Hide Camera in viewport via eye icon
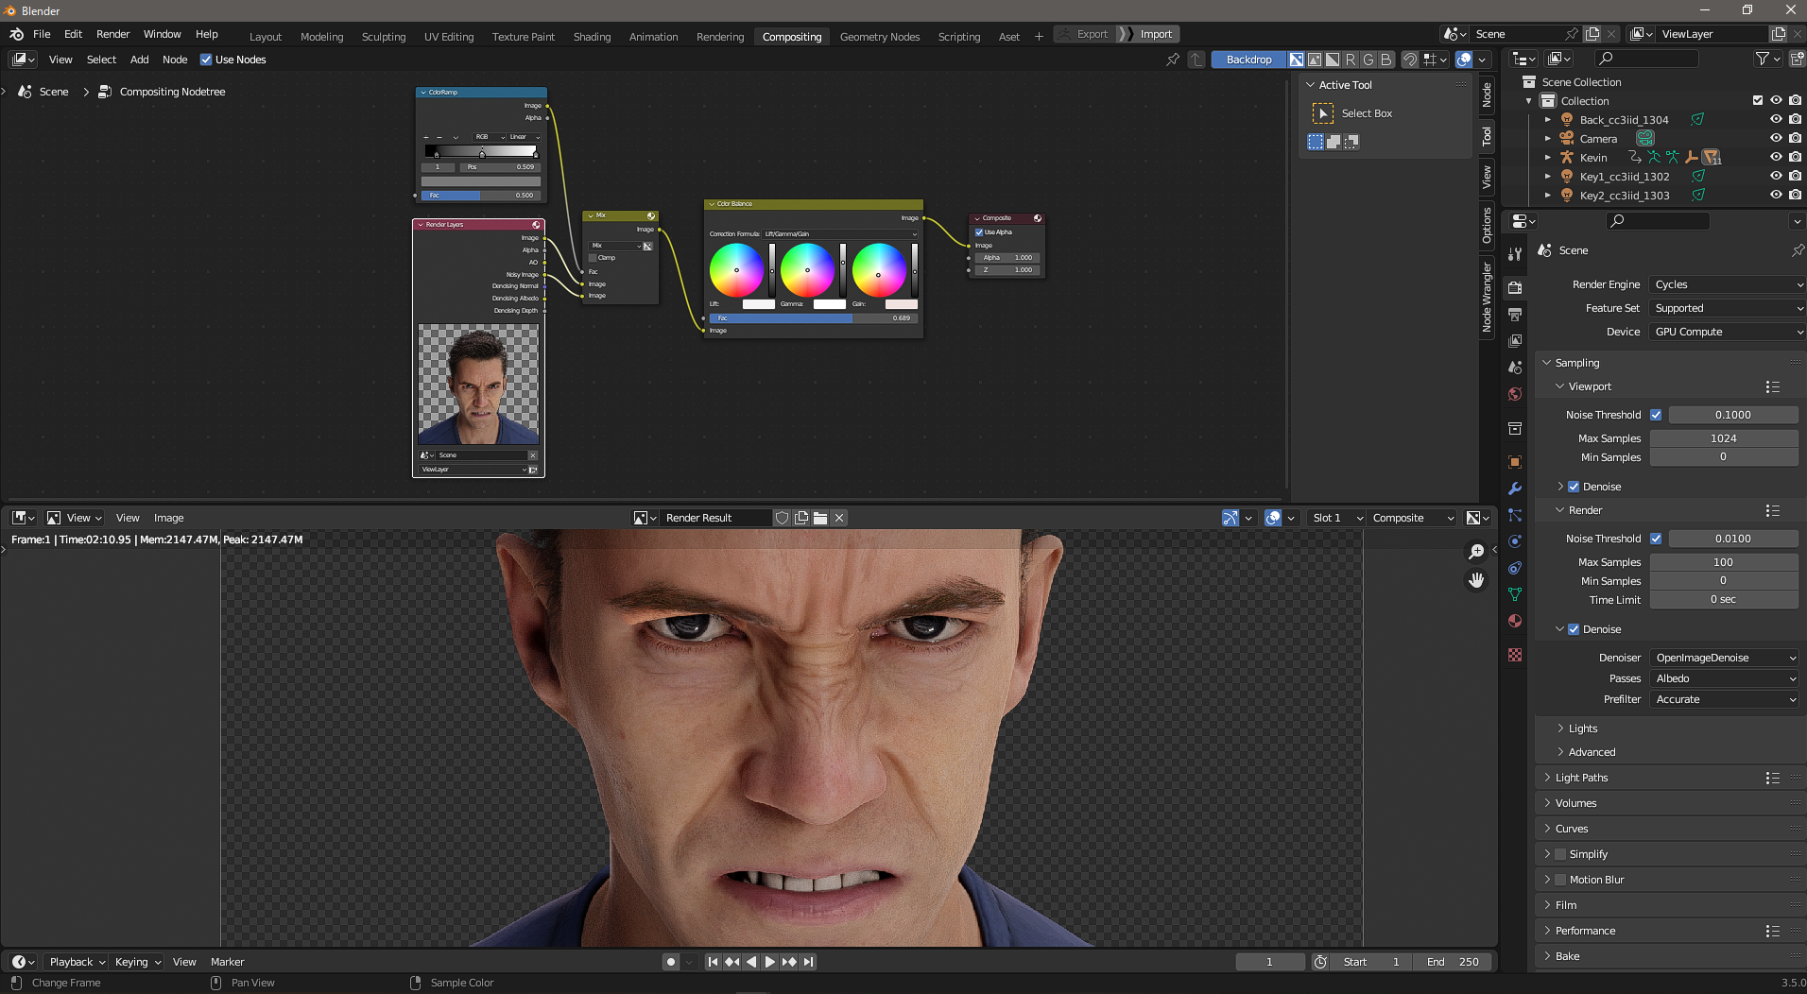 coord(1776,138)
